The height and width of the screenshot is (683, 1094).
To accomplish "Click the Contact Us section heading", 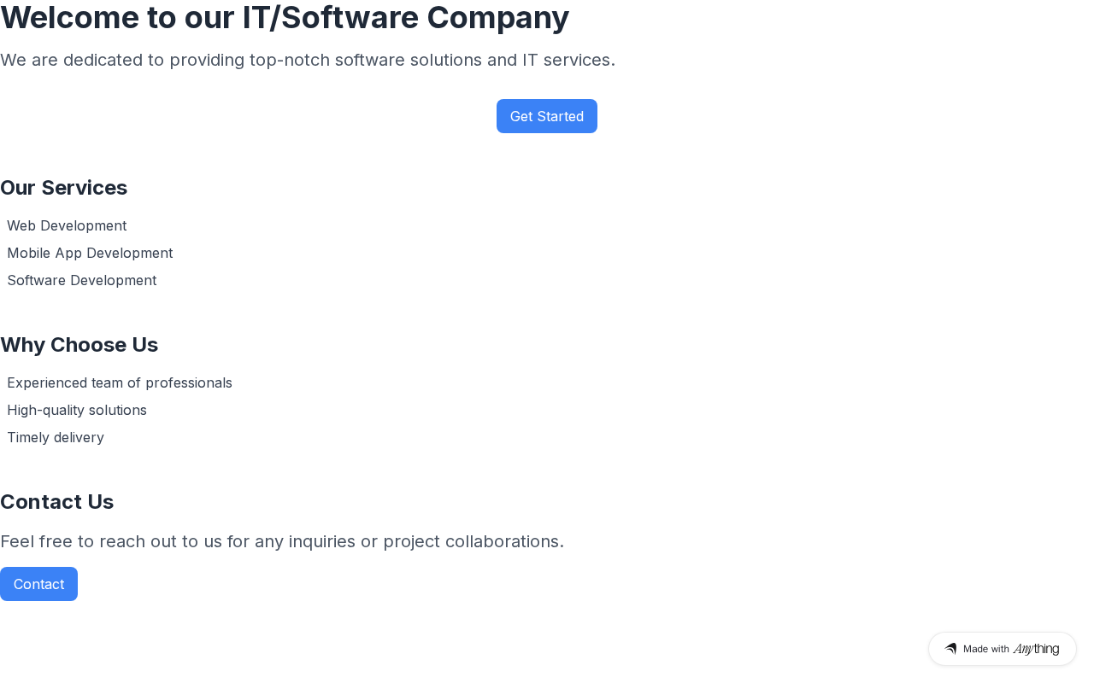I will pyautogui.click(x=57, y=502).
